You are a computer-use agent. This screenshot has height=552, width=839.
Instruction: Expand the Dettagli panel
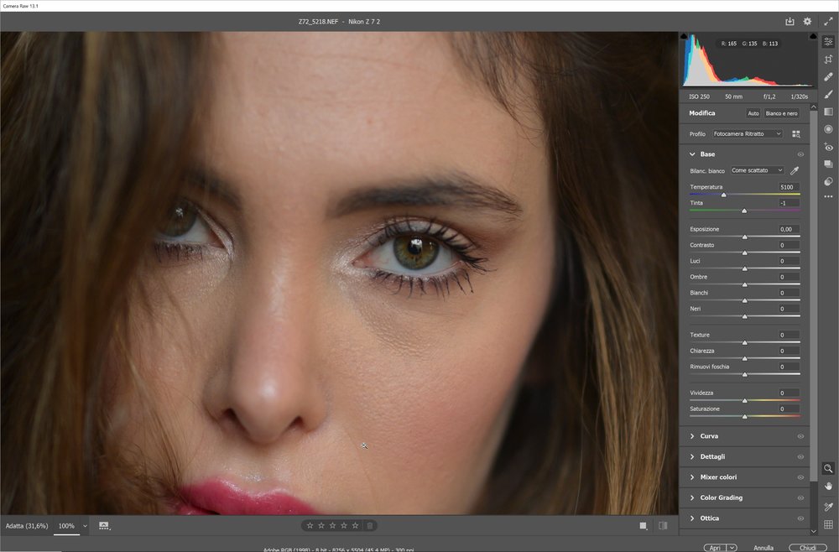click(692, 457)
